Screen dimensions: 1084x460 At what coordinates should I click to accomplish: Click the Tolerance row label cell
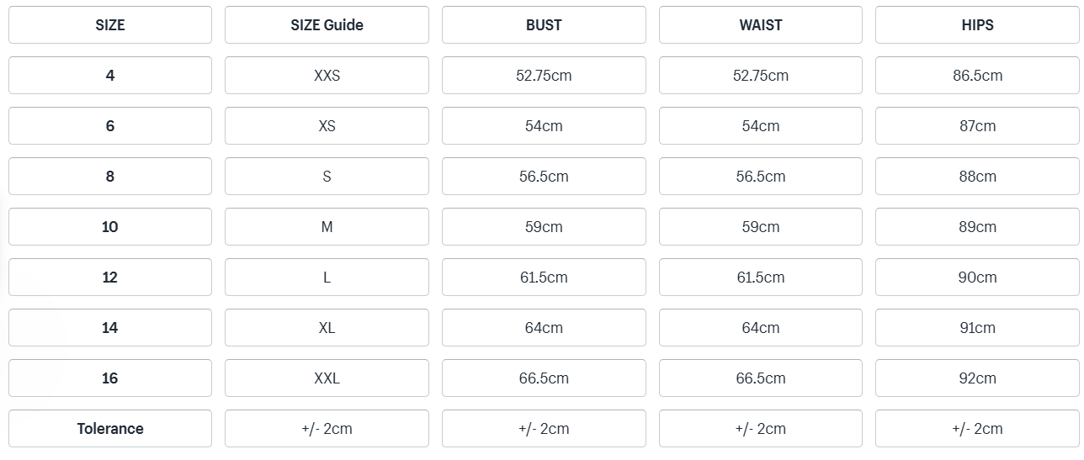coord(110,429)
